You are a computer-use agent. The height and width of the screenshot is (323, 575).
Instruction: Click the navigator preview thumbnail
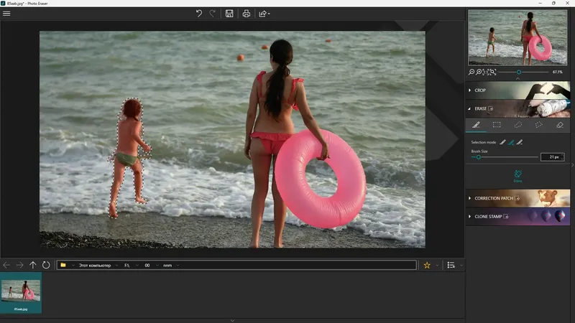pos(517,37)
